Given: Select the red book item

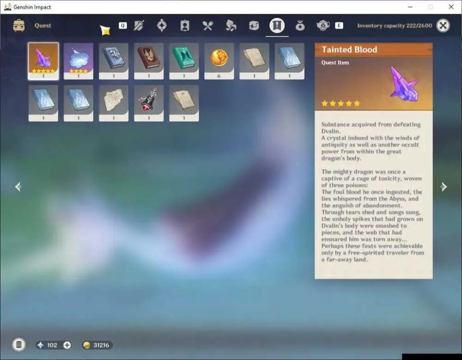Looking at the screenshot, I should click(149, 61).
